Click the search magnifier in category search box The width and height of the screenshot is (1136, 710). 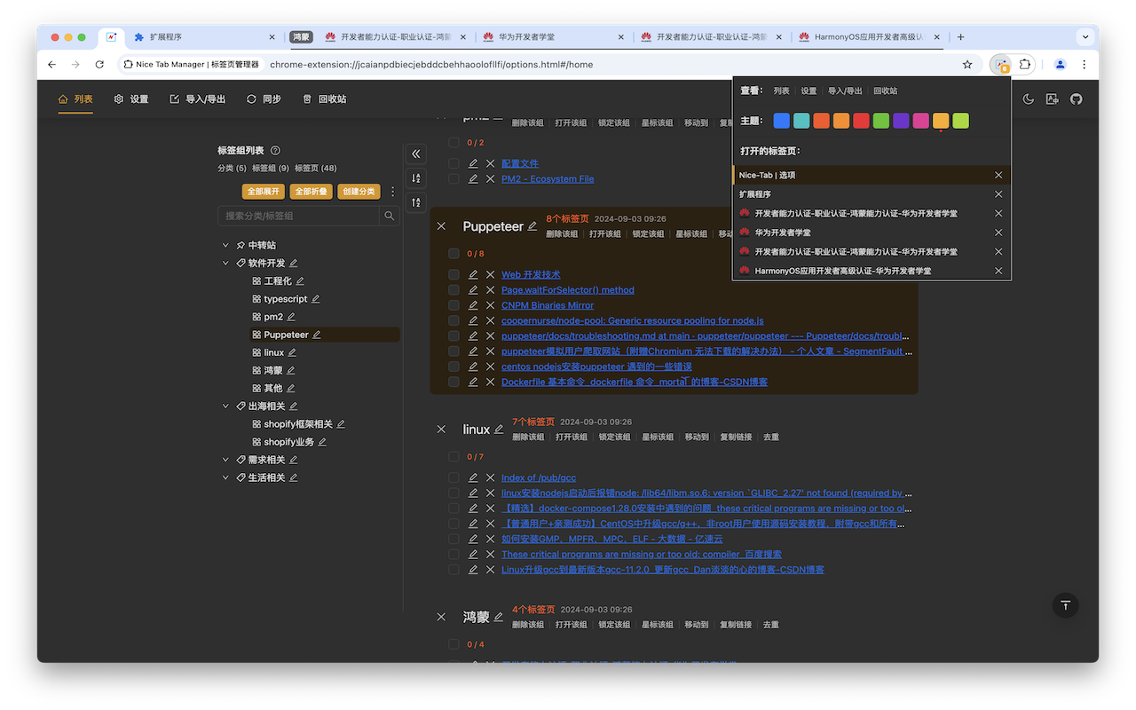(388, 215)
